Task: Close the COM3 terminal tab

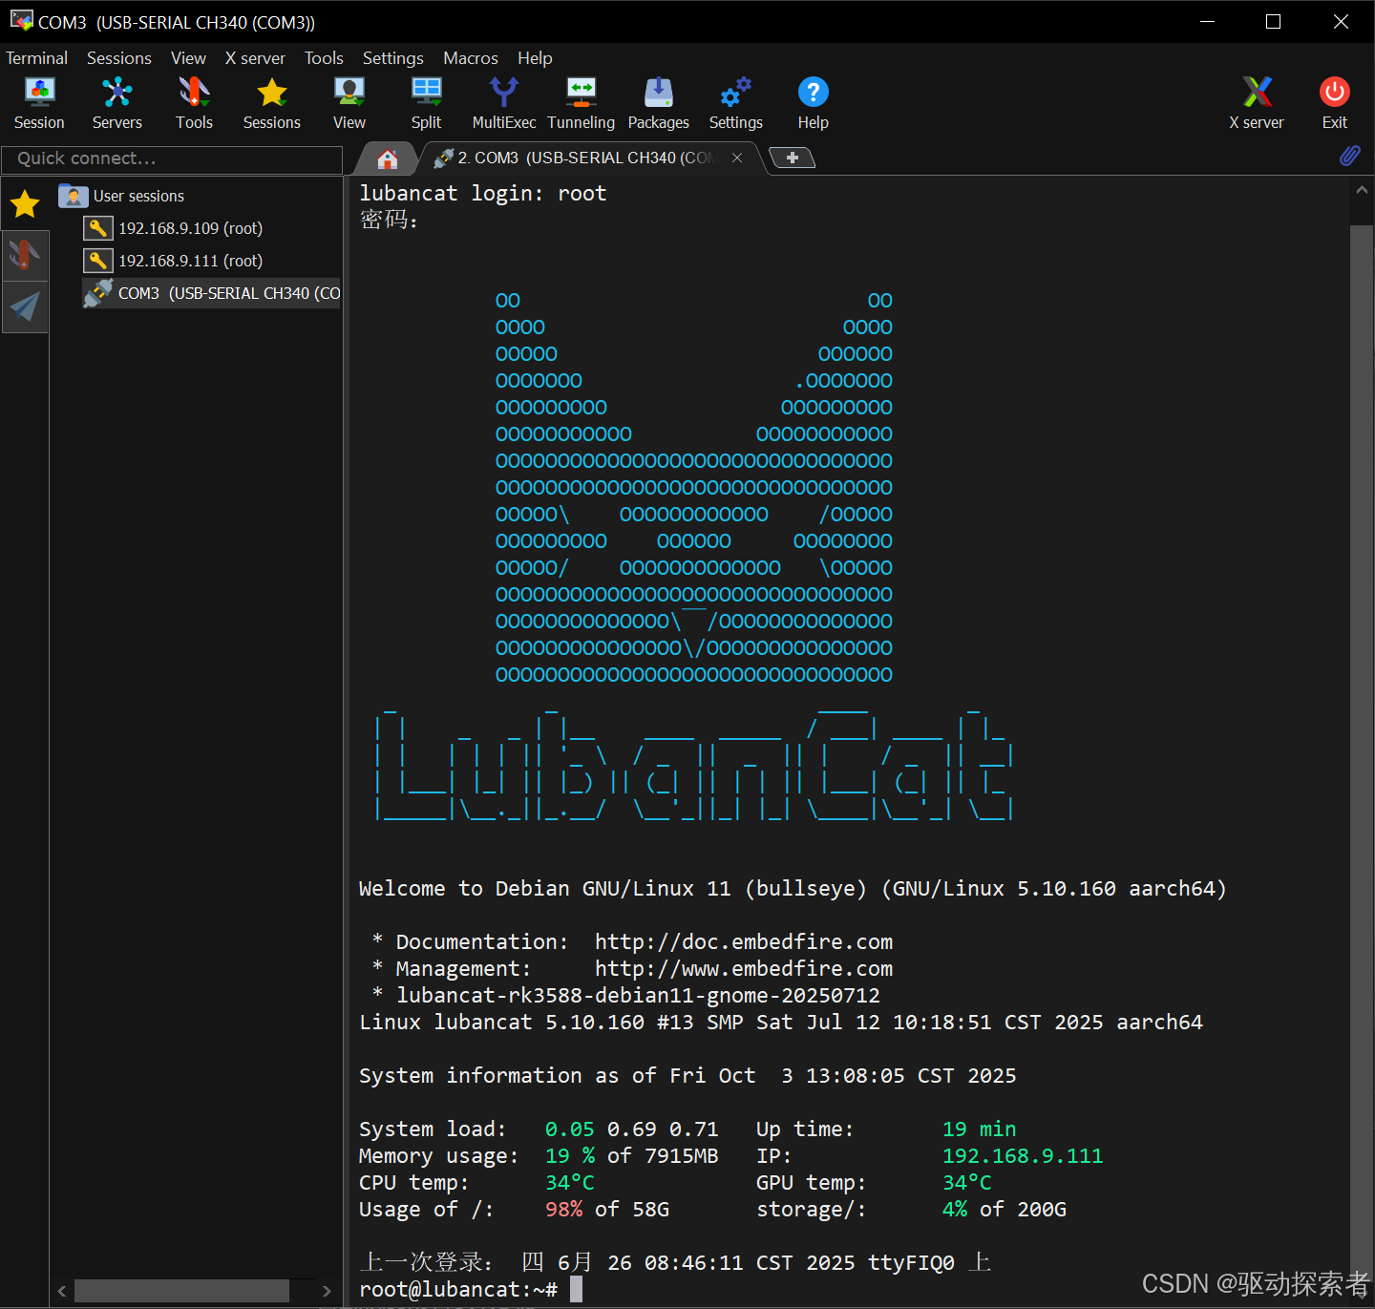Action: tap(737, 158)
